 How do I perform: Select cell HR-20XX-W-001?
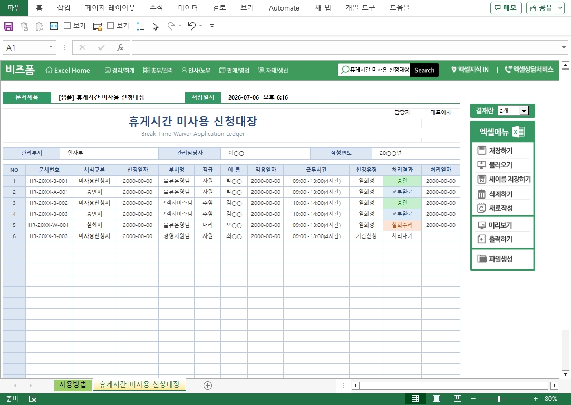click(x=49, y=225)
